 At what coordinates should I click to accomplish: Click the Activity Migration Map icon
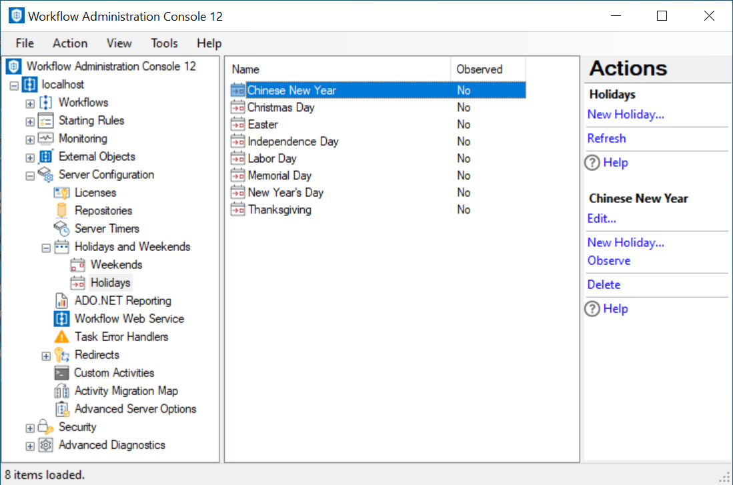(x=62, y=391)
